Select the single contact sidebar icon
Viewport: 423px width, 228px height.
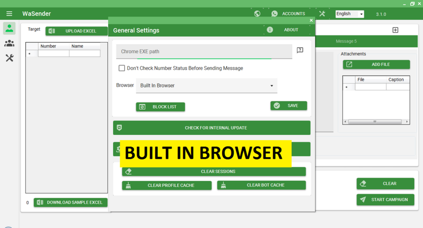pos(9,28)
